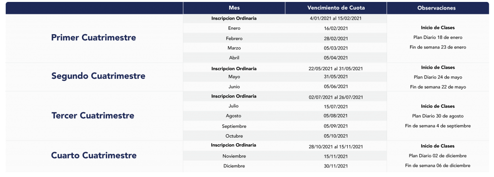Click the Mes column header

[x=234, y=8]
